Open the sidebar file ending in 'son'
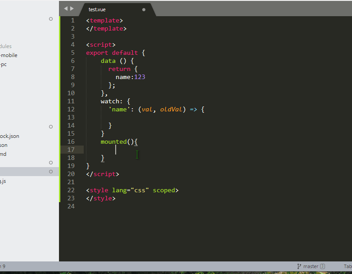The width and height of the screenshot is (352, 274). [x=4, y=145]
